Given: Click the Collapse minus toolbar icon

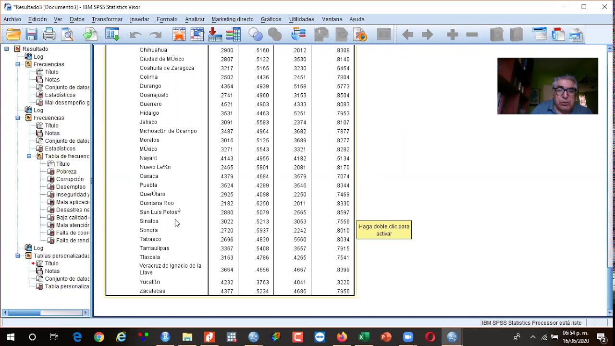Looking at the screenshot, I should 472,35.
